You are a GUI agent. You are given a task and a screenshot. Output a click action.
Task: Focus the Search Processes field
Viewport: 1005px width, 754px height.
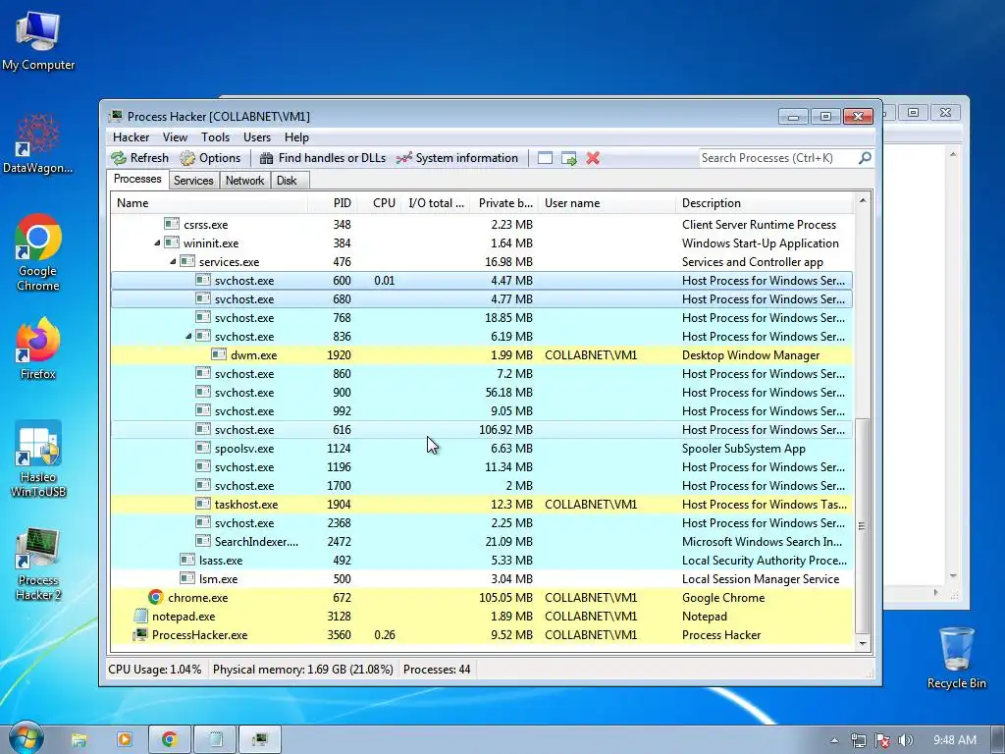pos(778,158)
